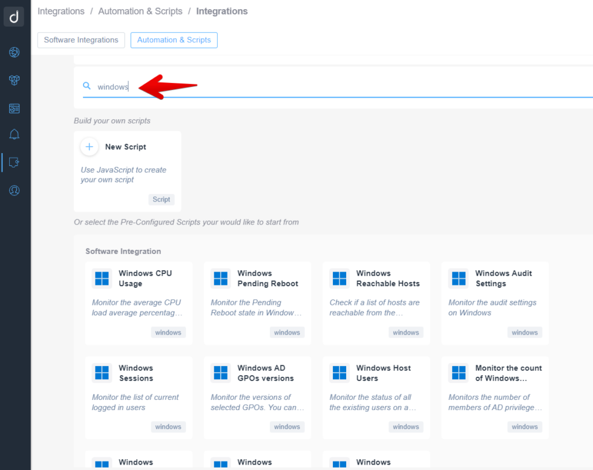Select the integrations puzzle icon in sidebar
Viewport: 593px width, 470px height.
pyautogui.click(x=14, y=162)
